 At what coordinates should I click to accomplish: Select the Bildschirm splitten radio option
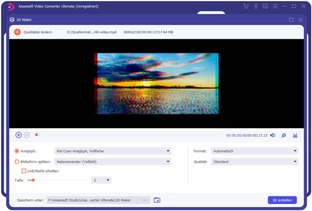pos(17,162)
